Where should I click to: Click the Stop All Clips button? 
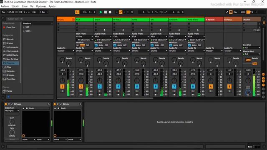click(244, 30)
